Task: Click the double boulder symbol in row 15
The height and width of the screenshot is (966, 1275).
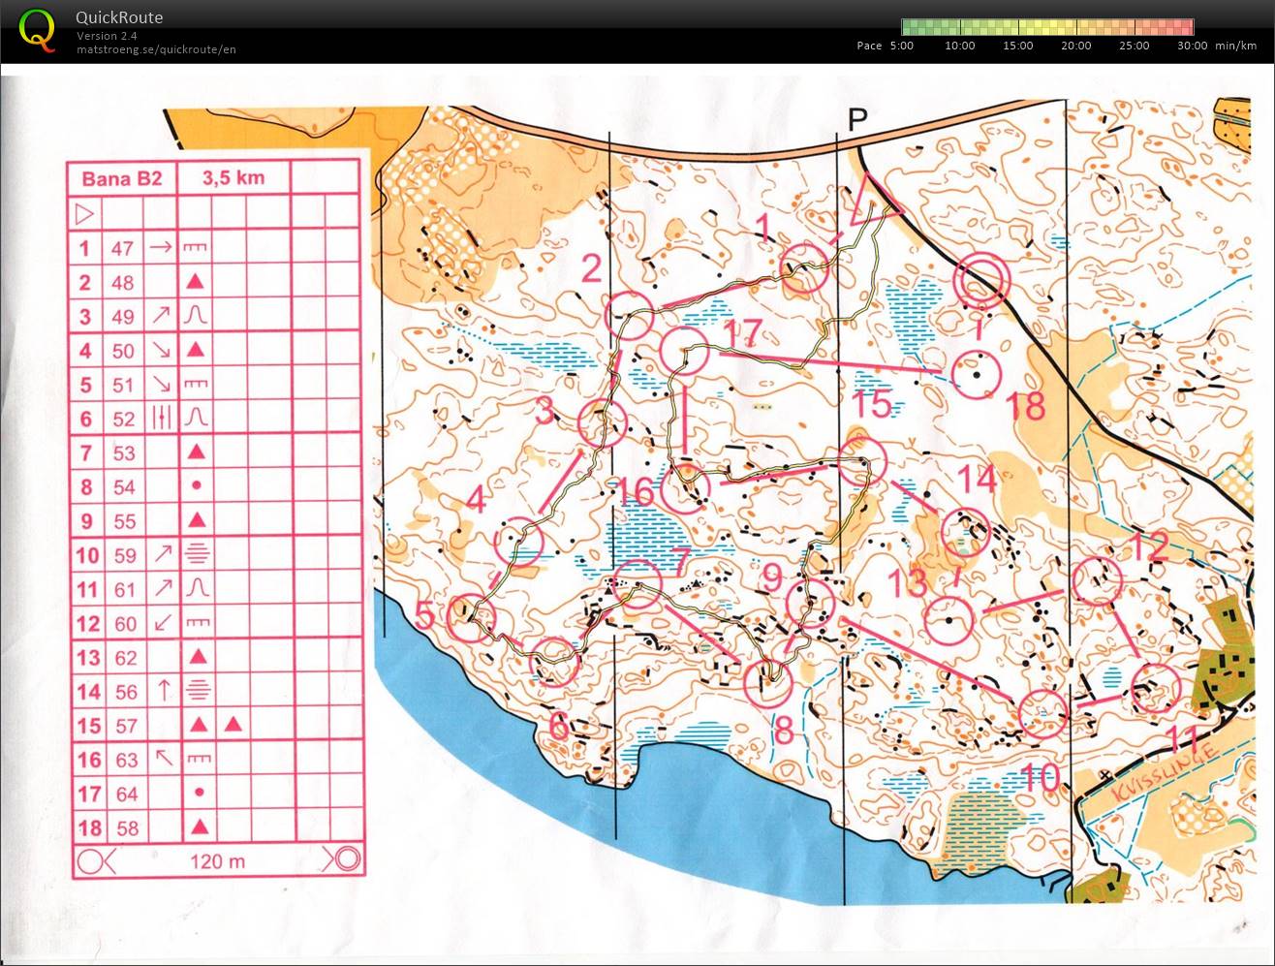Action: click(215, 725)
